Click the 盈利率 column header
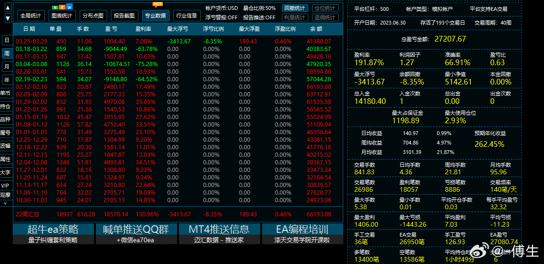Screen dimensions: 544x264 [143, 29]
